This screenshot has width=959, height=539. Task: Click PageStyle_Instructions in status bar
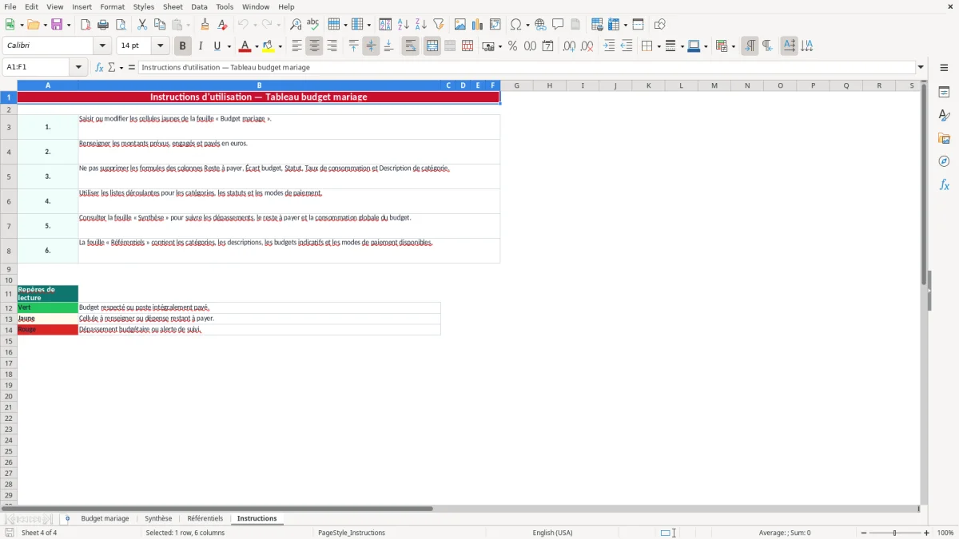coord(352,533)
